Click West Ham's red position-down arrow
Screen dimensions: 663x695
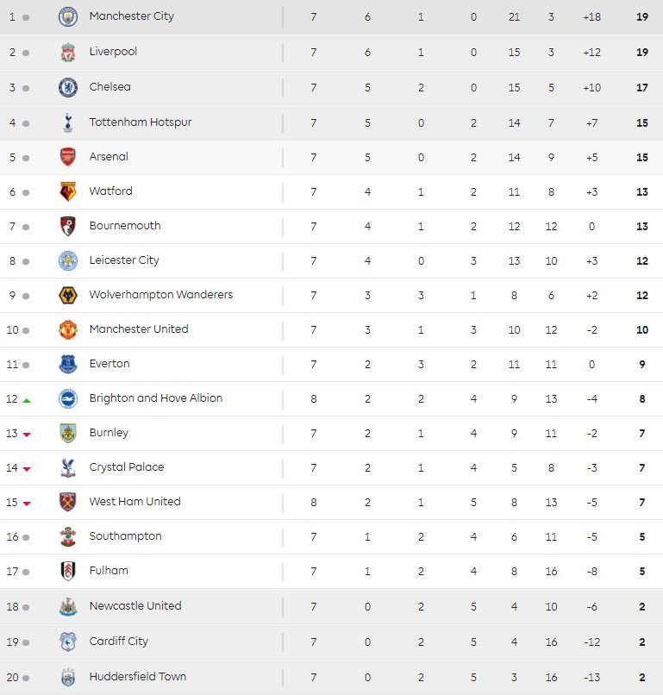pyautogui.click(x=27, y=504)
